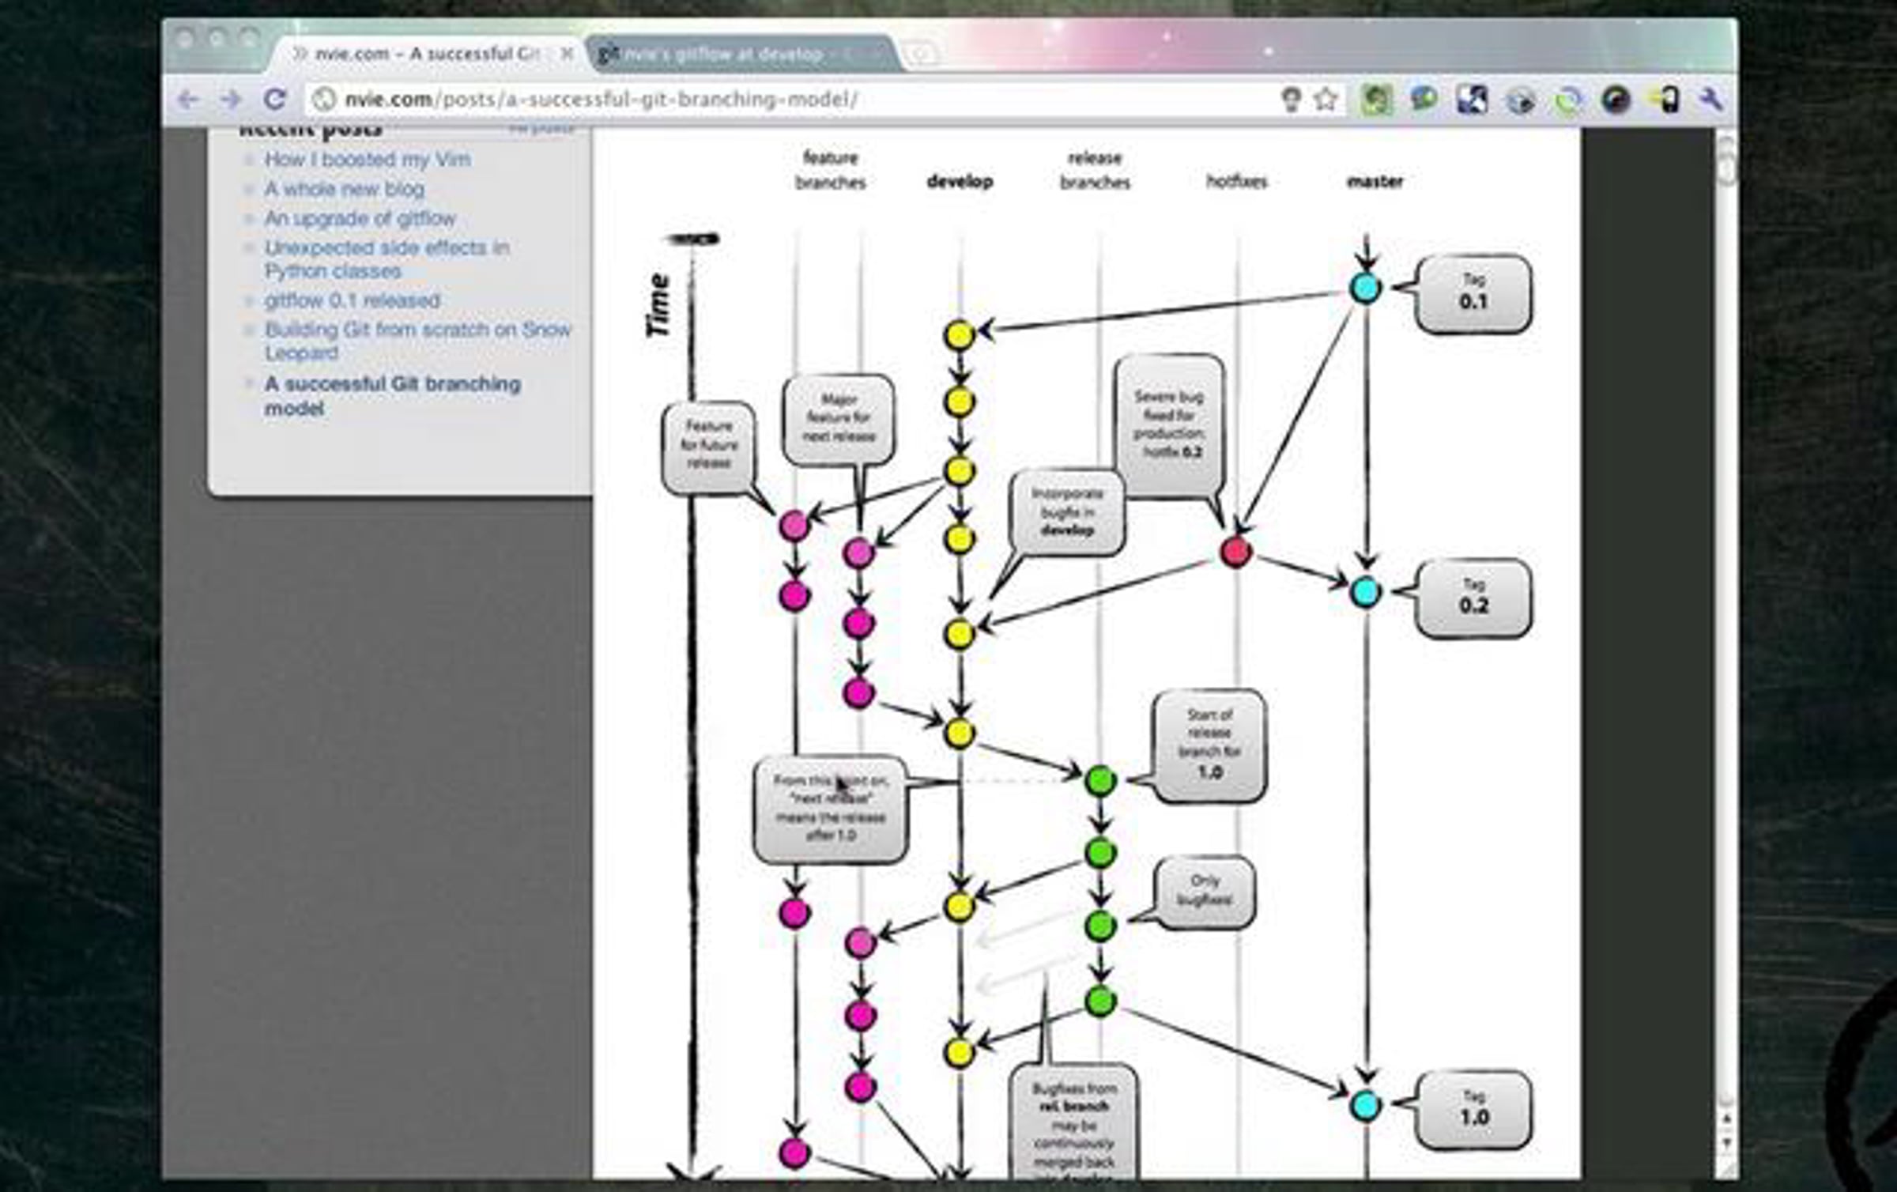
Task: Click the browser back arrow
Action: coord(188,100)
